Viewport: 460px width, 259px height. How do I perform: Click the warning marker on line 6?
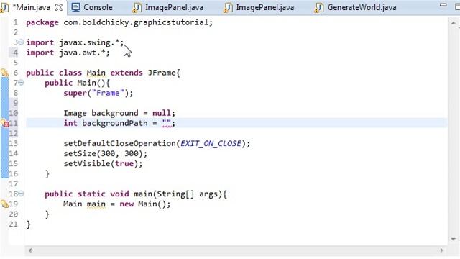(x=4, y=73)
